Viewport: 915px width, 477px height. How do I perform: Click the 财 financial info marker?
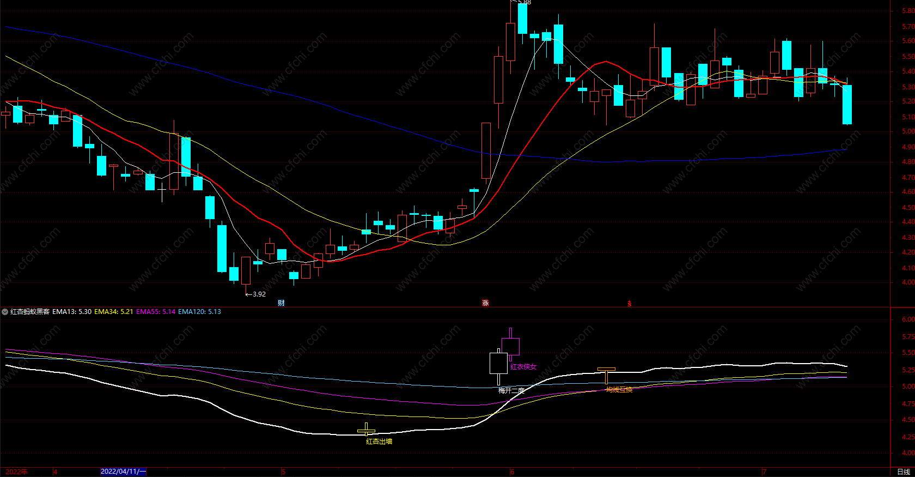(x=281, y=303)
